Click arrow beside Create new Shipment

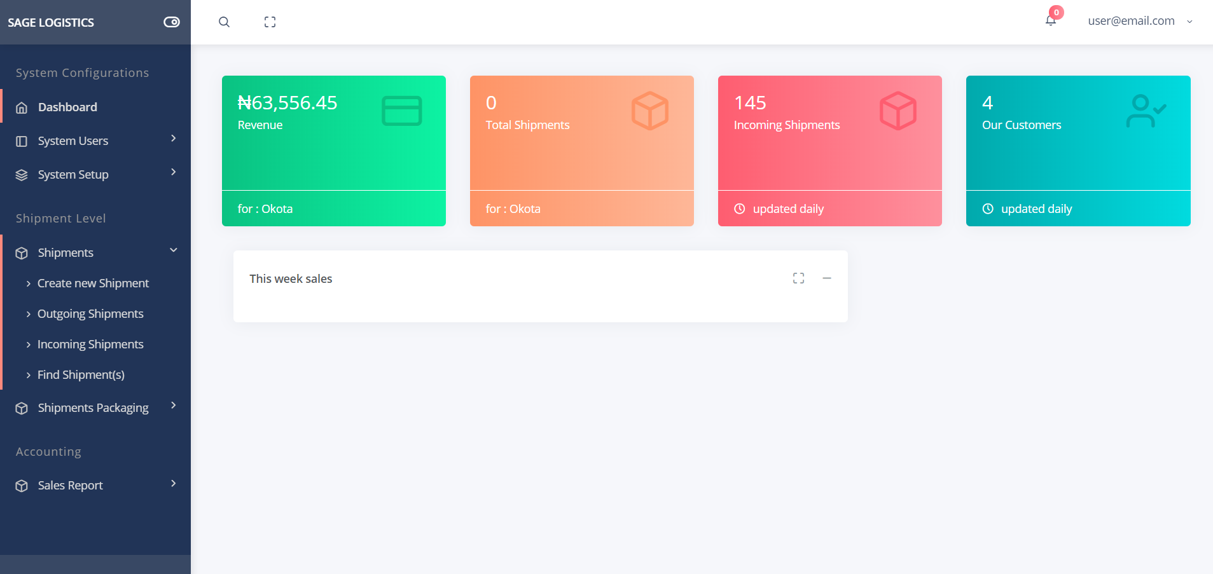28,284
